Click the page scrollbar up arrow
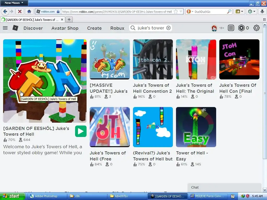Screen dimensions: 267x200 click(x=265, y=25)
